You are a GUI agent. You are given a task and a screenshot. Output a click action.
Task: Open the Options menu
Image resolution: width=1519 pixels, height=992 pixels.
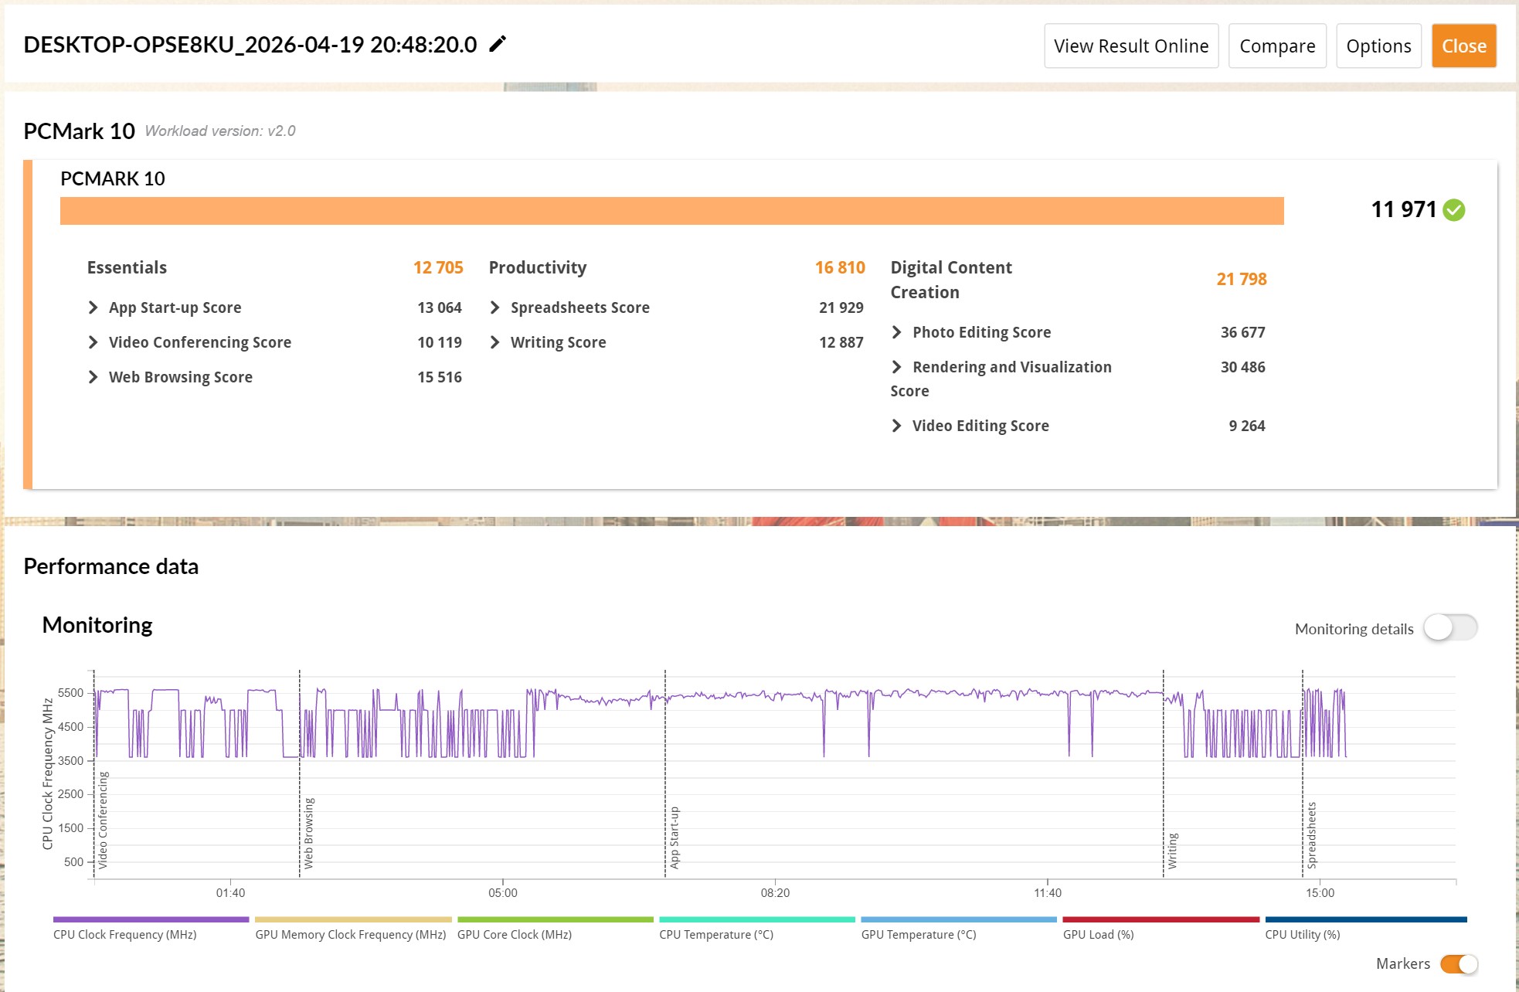pos(1378,46)
